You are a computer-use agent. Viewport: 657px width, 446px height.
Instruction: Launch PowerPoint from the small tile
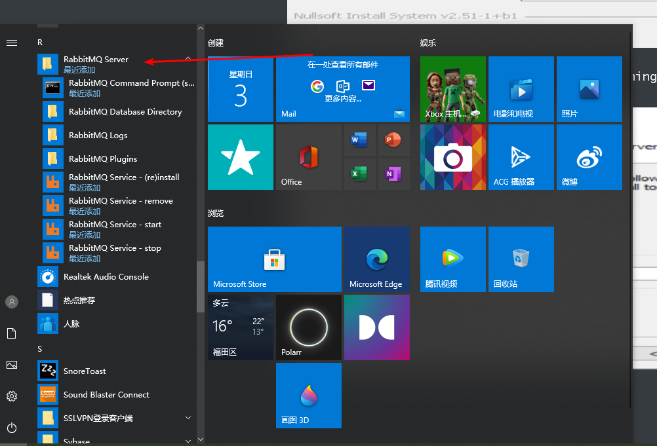pos(394,139)
